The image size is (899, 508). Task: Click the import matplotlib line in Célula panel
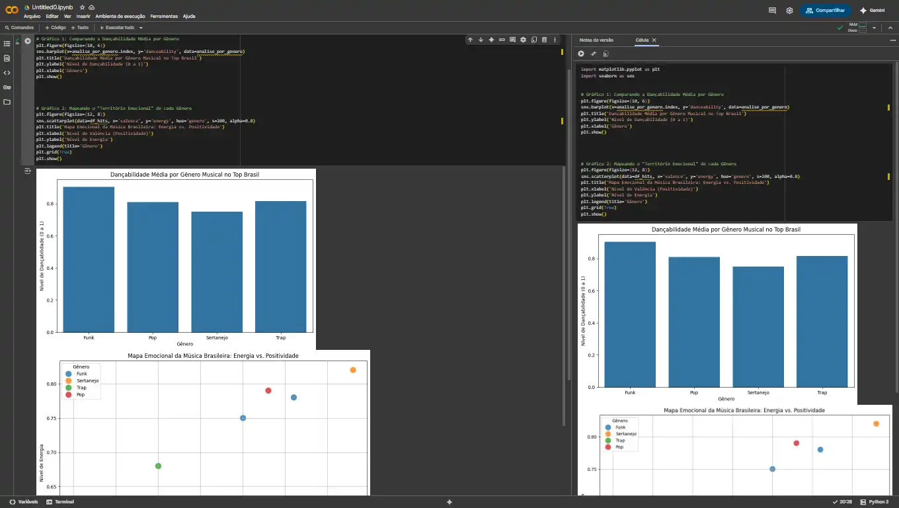point(620,69)
